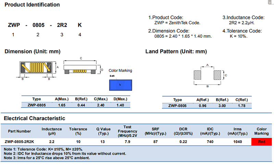Image resolution: width=274 pixels, height=168 pixels.
Task: Click the 'Land Pattern (Unit: mm)' heading
Action: (176, 52)
